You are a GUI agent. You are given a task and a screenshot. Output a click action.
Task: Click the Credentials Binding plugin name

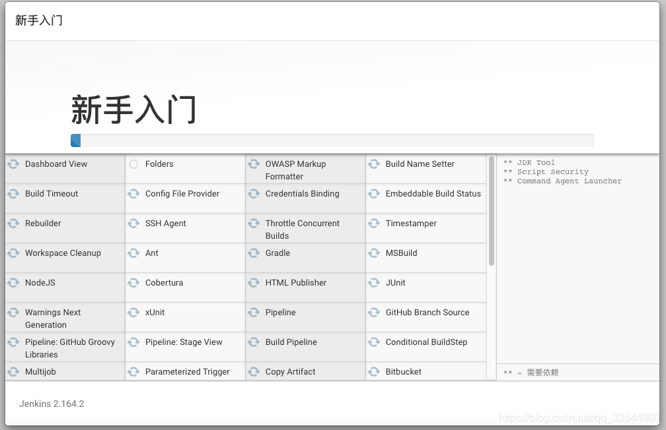click(303, 194)
